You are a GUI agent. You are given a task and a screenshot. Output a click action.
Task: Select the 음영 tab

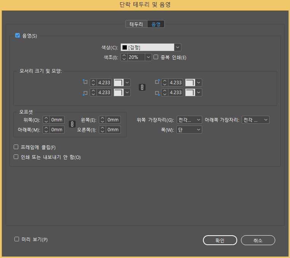point(156,24)
